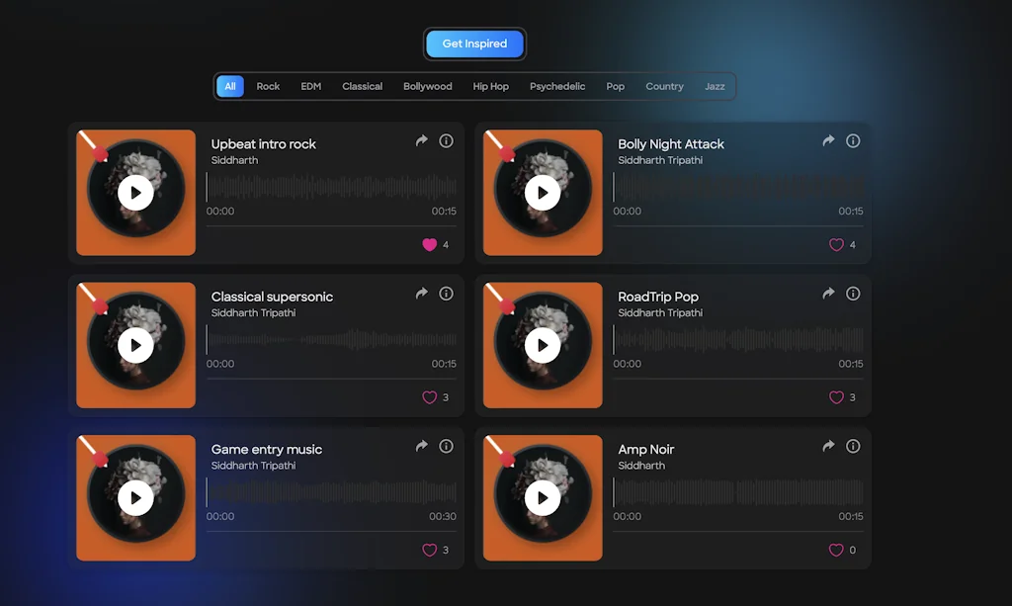Seek within the Game entry music waveform
The height and width of the screenshot is (606, 1012).
coord(332,489)
